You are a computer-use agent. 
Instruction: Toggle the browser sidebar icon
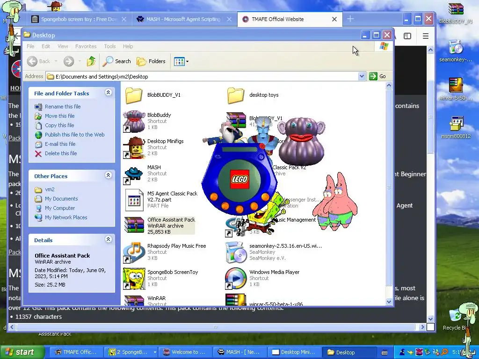point(407,36)
